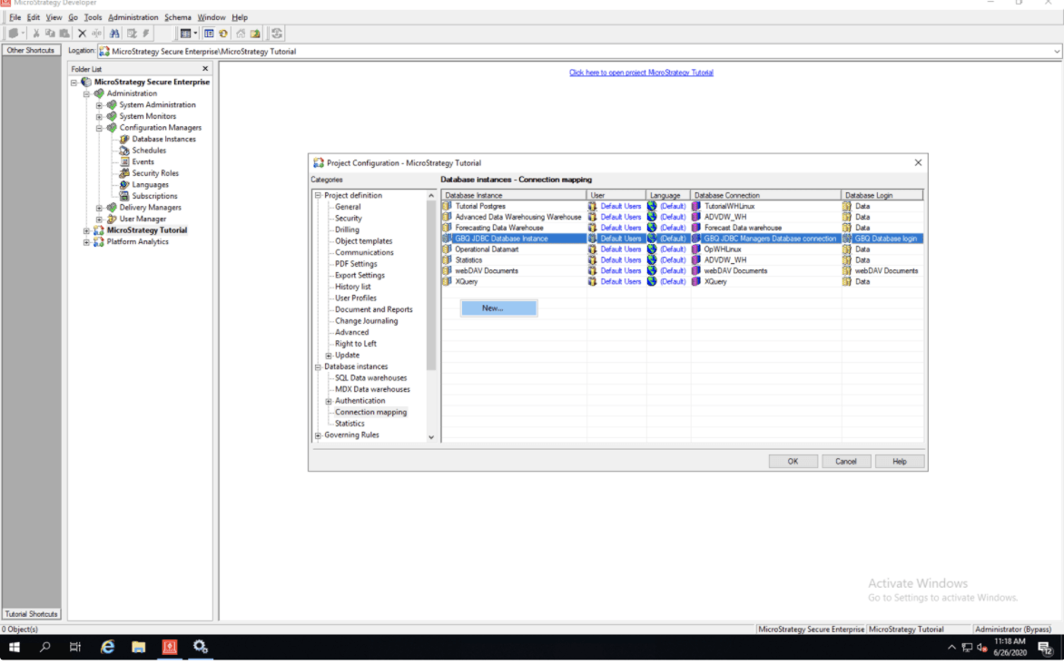
Task: Close the Folder List panel
Action: (x=204, y=69)
